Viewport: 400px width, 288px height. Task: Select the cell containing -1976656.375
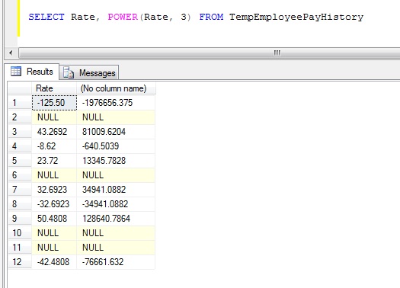116,103
